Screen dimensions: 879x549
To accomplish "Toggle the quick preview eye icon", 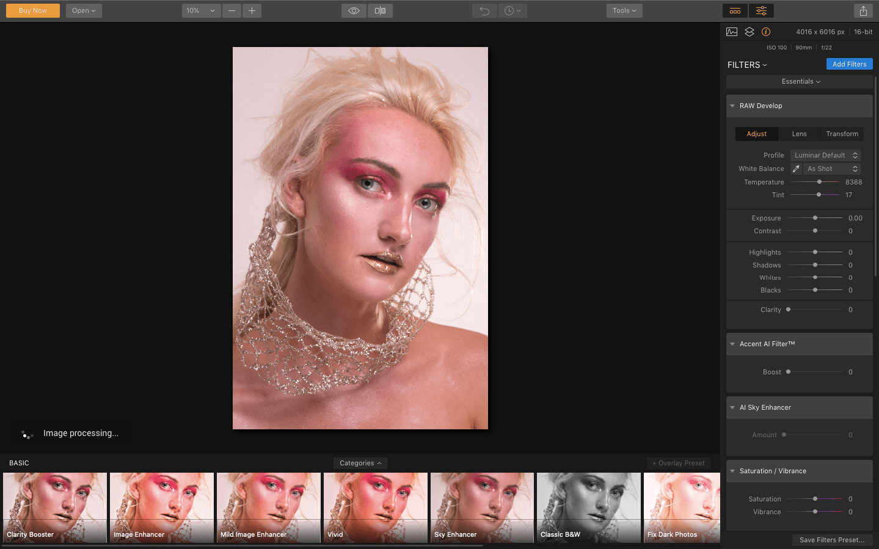I will coord(353,10).
